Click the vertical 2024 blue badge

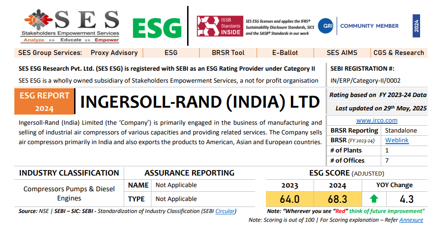[416, 26]
